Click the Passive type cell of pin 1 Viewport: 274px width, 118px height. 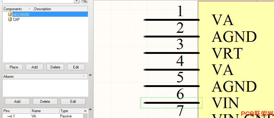click(x=66, y=116)
